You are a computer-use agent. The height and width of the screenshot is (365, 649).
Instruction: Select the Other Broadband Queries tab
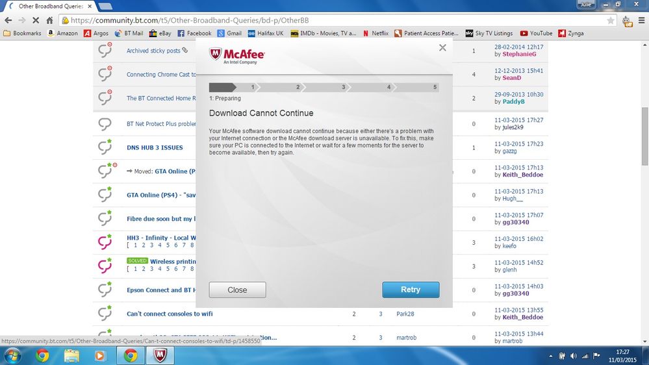tap(49, 6)
